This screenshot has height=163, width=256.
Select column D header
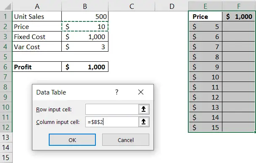pos(172,6)
